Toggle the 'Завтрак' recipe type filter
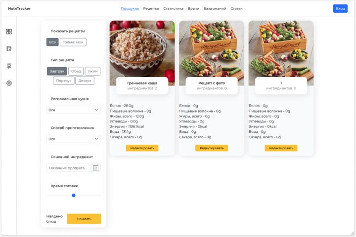 [x=57, y=71]
